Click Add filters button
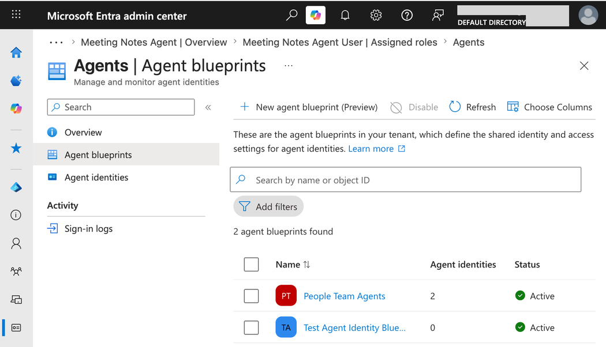606x347 pixels. point(268,206)
